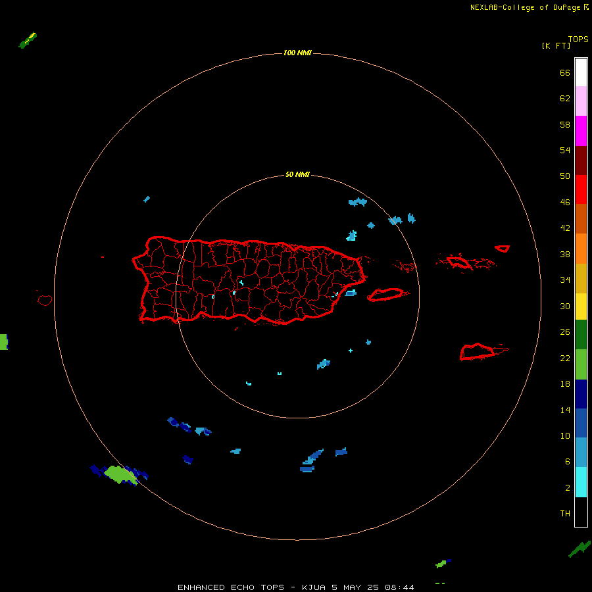
Task: Click the navy blue legend swatch
Action: point(581,394)
